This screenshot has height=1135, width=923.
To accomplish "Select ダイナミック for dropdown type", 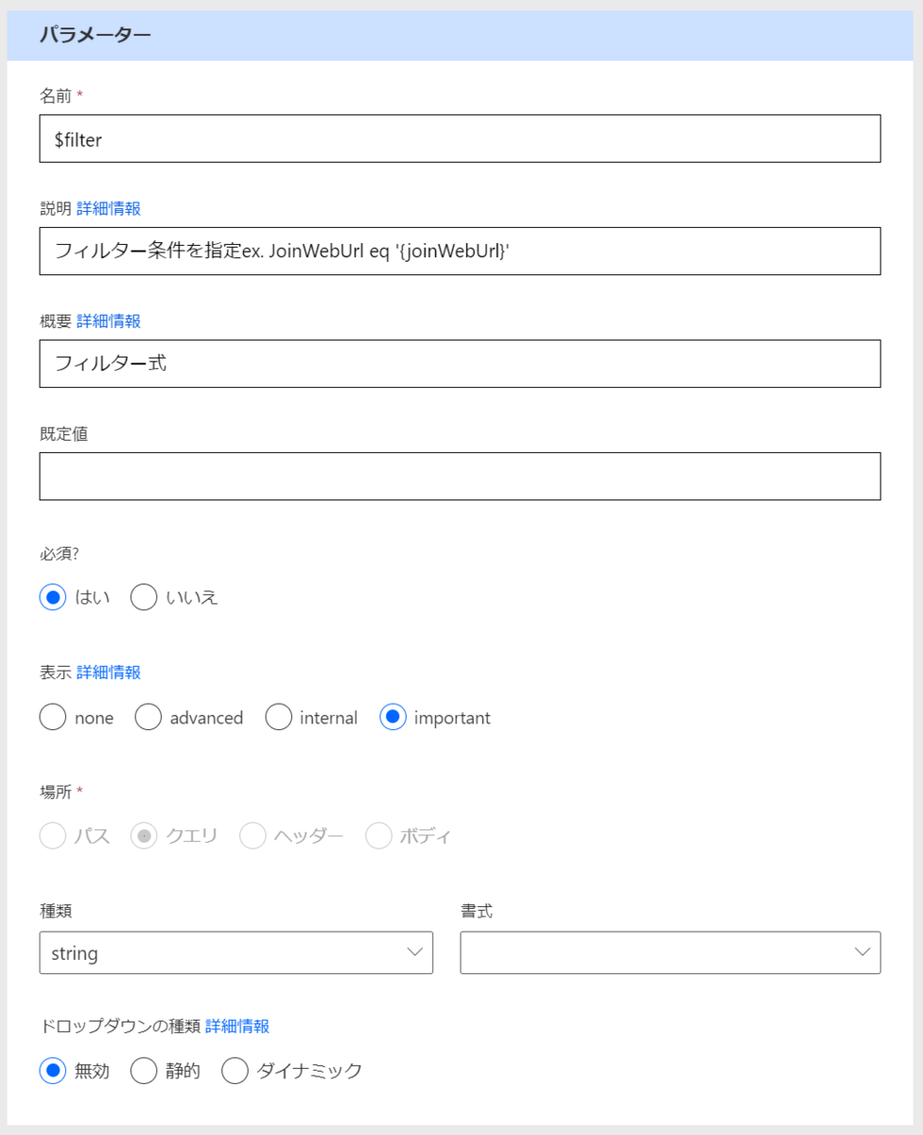I will tap(235, 1071).
